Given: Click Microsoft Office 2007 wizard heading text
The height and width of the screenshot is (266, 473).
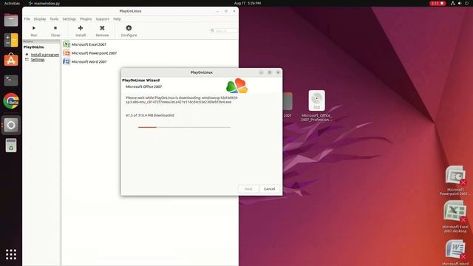Looking at the screenshot, I should coord(143,86).
